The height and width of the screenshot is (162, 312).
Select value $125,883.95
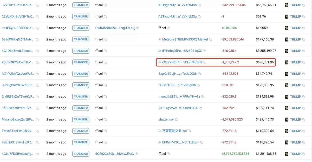[265, 85]
